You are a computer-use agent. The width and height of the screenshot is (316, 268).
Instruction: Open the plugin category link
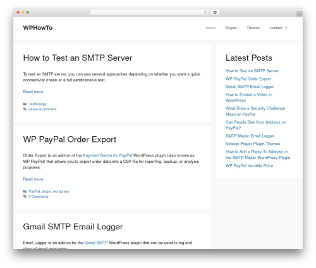pyautogui.click(x=46, y=191)
